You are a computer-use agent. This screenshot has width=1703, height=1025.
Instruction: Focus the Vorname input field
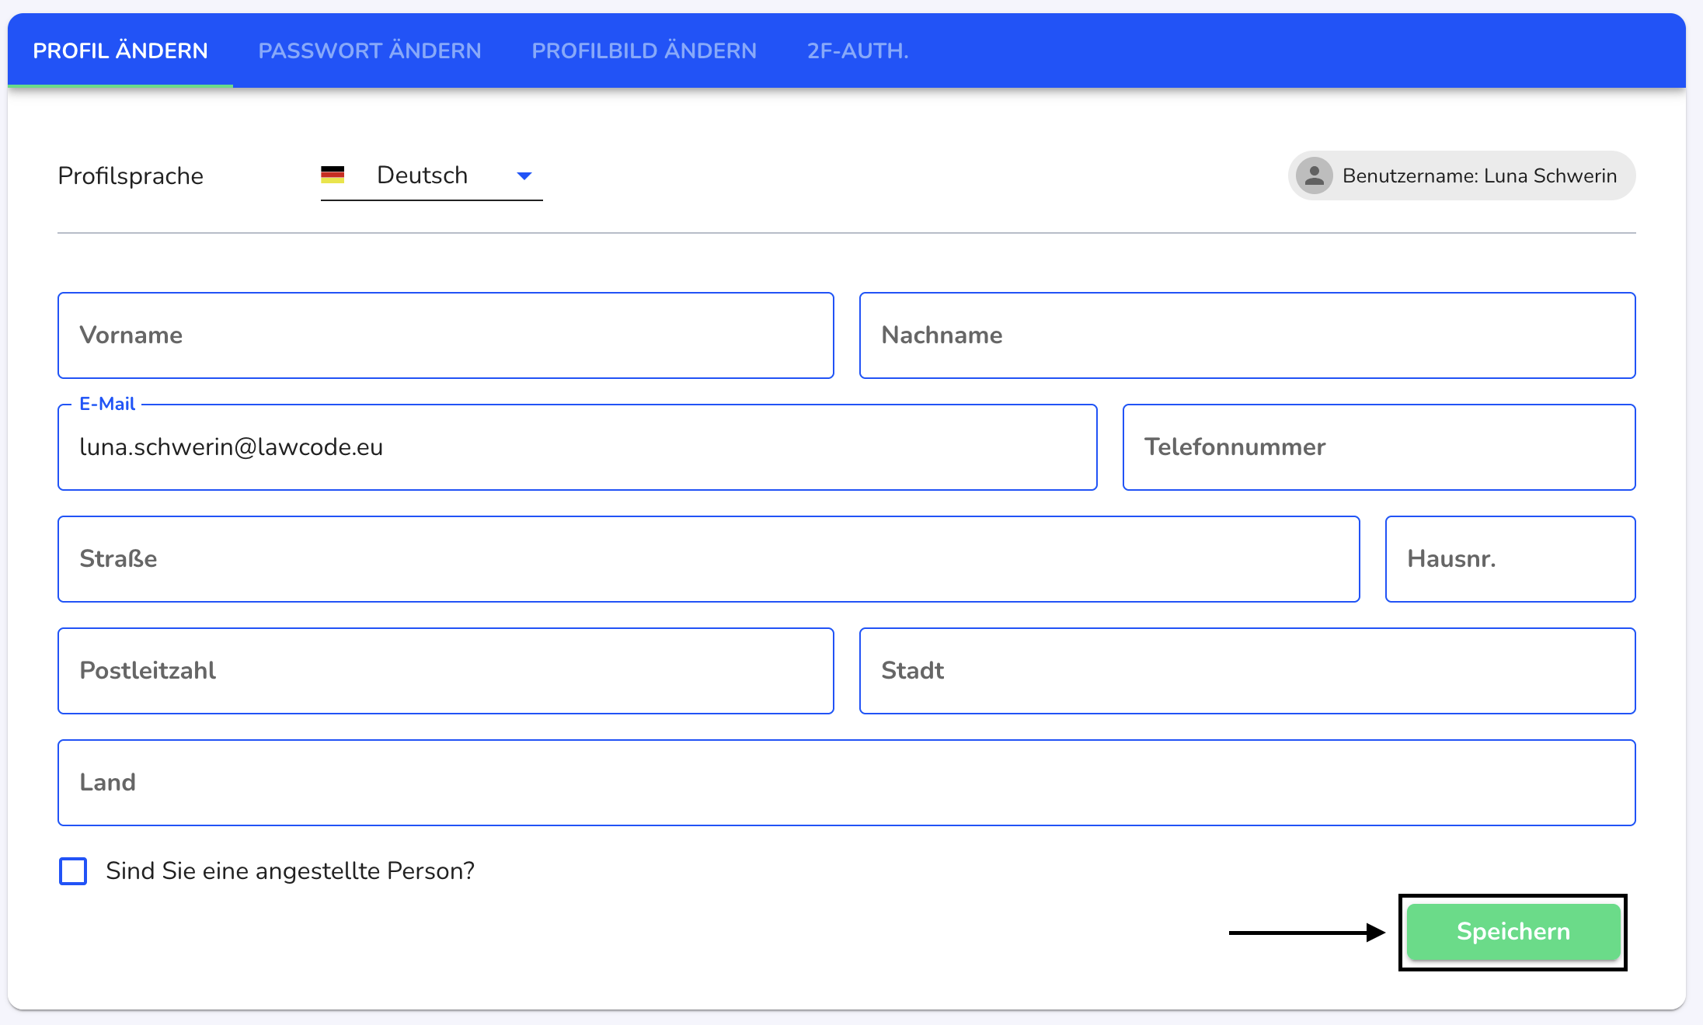point(446,335)
